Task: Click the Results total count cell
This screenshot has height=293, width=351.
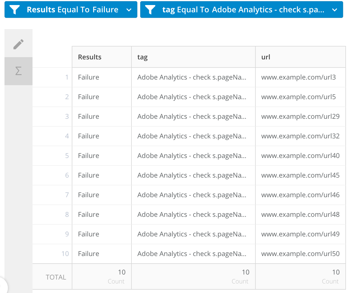Action: pyautogui.click(x=102, y=276)
